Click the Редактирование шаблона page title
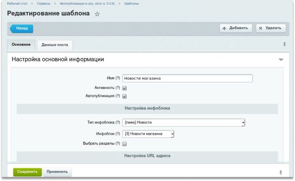 49,13
